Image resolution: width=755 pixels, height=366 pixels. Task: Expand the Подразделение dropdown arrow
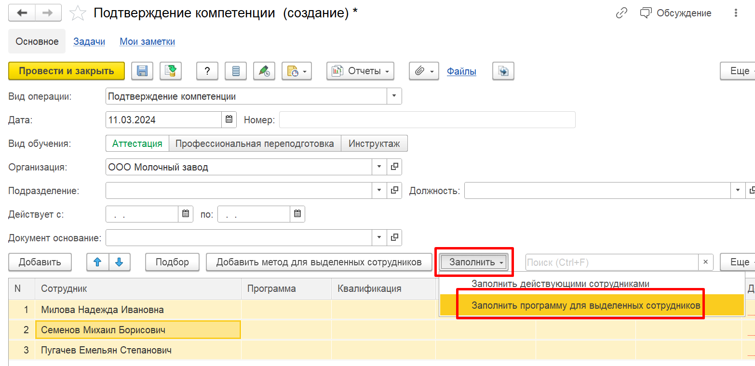click(379, 191)
